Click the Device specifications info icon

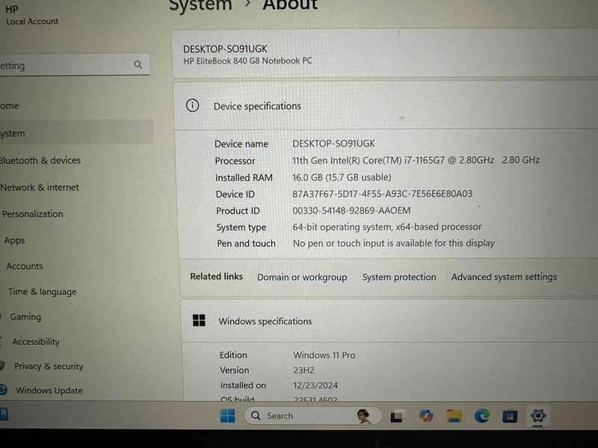pyautogui.click(x=193, y=105)
